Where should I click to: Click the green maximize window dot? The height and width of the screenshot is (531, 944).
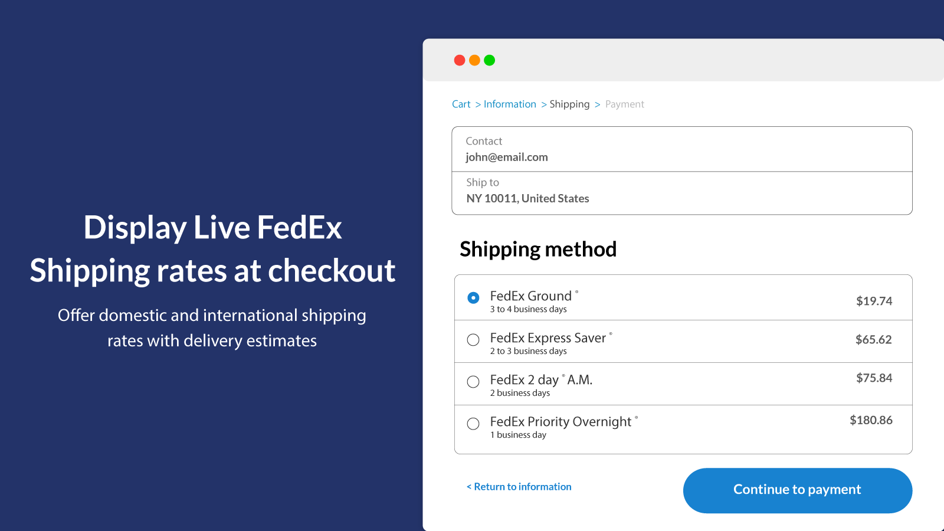[x=489, y=60]
